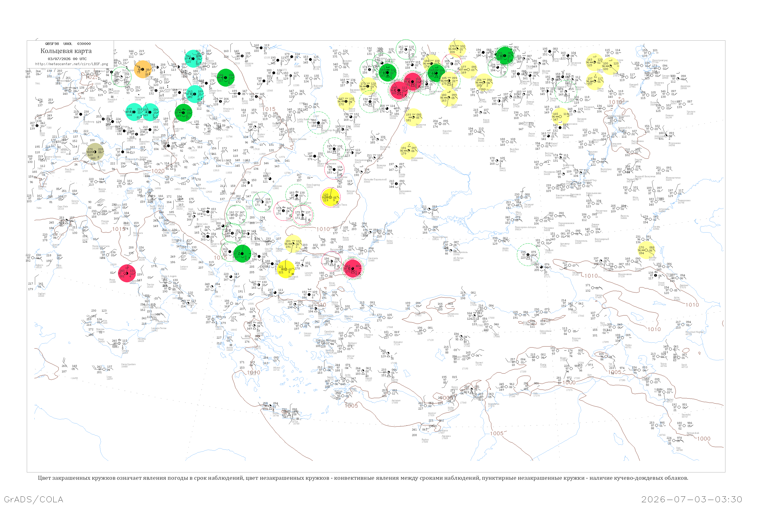Click the '1020' isobar label
This screenshot has height=505, width=758.
point(158,171)
